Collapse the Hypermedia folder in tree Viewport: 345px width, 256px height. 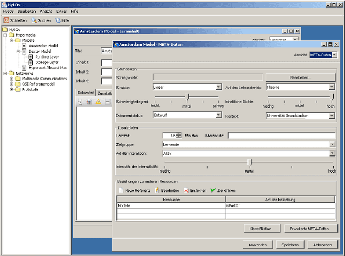5,35
